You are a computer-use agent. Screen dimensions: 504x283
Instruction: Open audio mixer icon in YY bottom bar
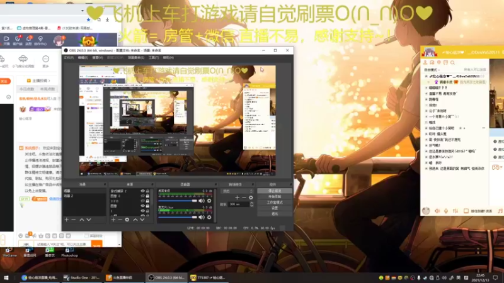pyautogui.click(x=455, y=211)
